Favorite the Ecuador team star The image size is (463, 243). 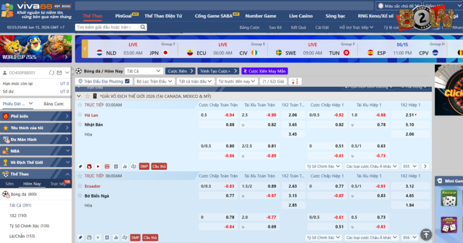(80, 186)
